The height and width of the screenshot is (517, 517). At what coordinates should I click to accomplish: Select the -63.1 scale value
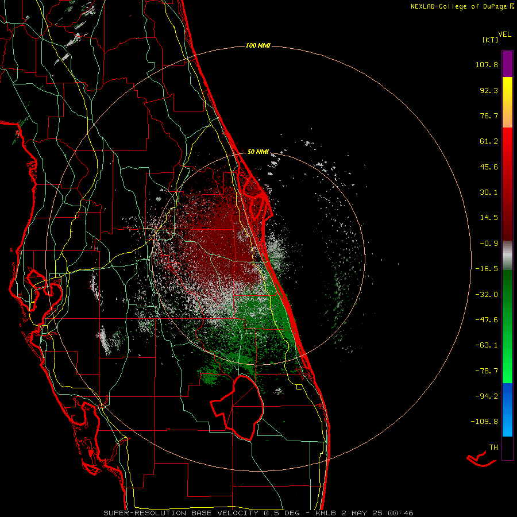(x=487, y=345)
